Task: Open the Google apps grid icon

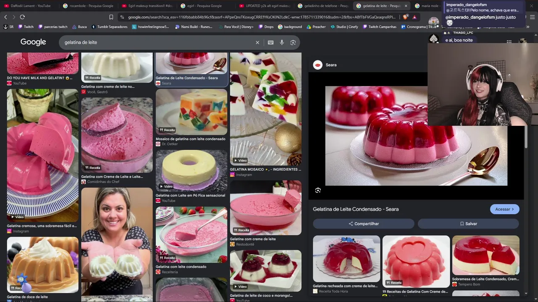Action: [509, 42]
